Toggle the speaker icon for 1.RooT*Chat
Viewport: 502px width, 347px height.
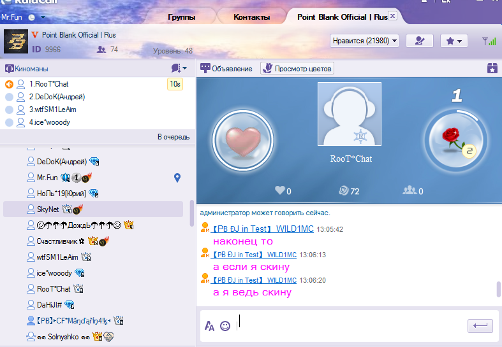coord(10,84)
